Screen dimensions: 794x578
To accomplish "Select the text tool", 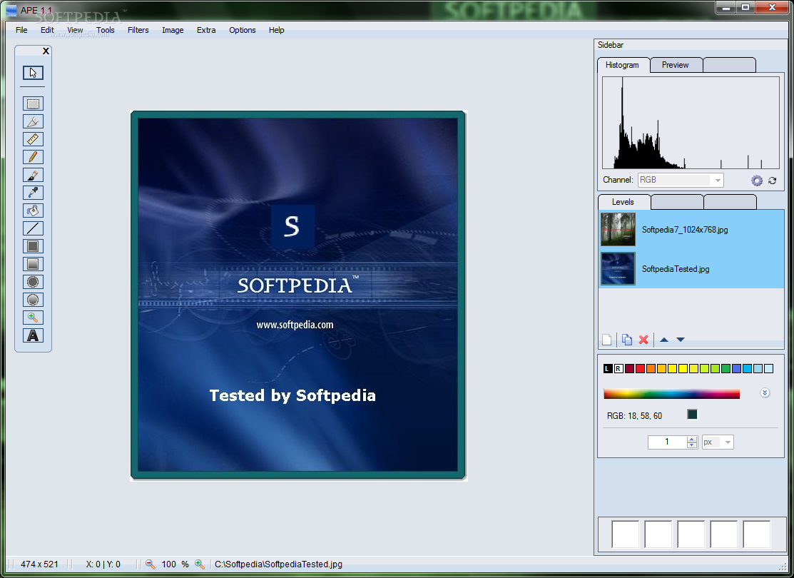I will click(x=33, y=335).
